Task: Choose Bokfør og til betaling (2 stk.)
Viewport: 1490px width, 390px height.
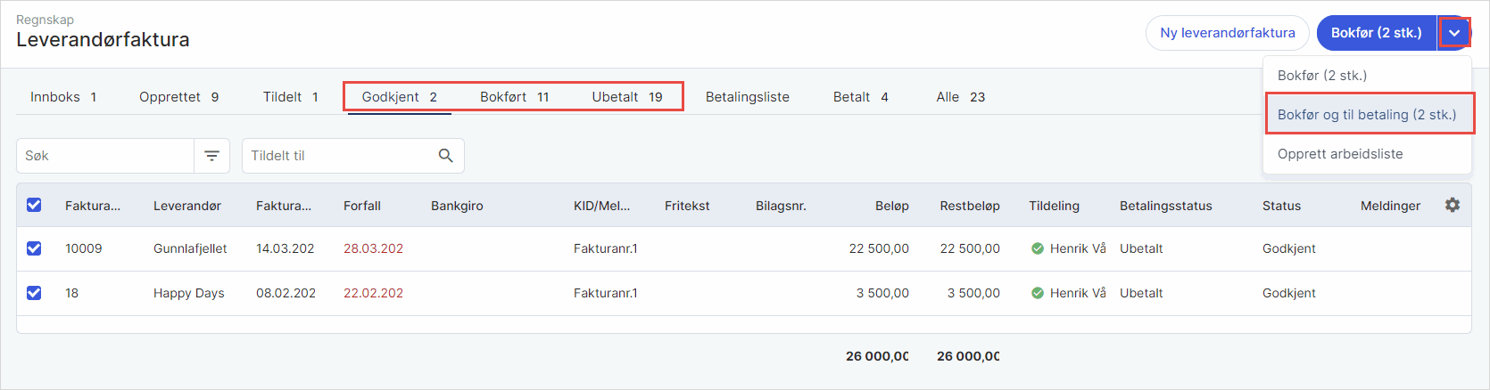Action: click(x=1366, y=115)
